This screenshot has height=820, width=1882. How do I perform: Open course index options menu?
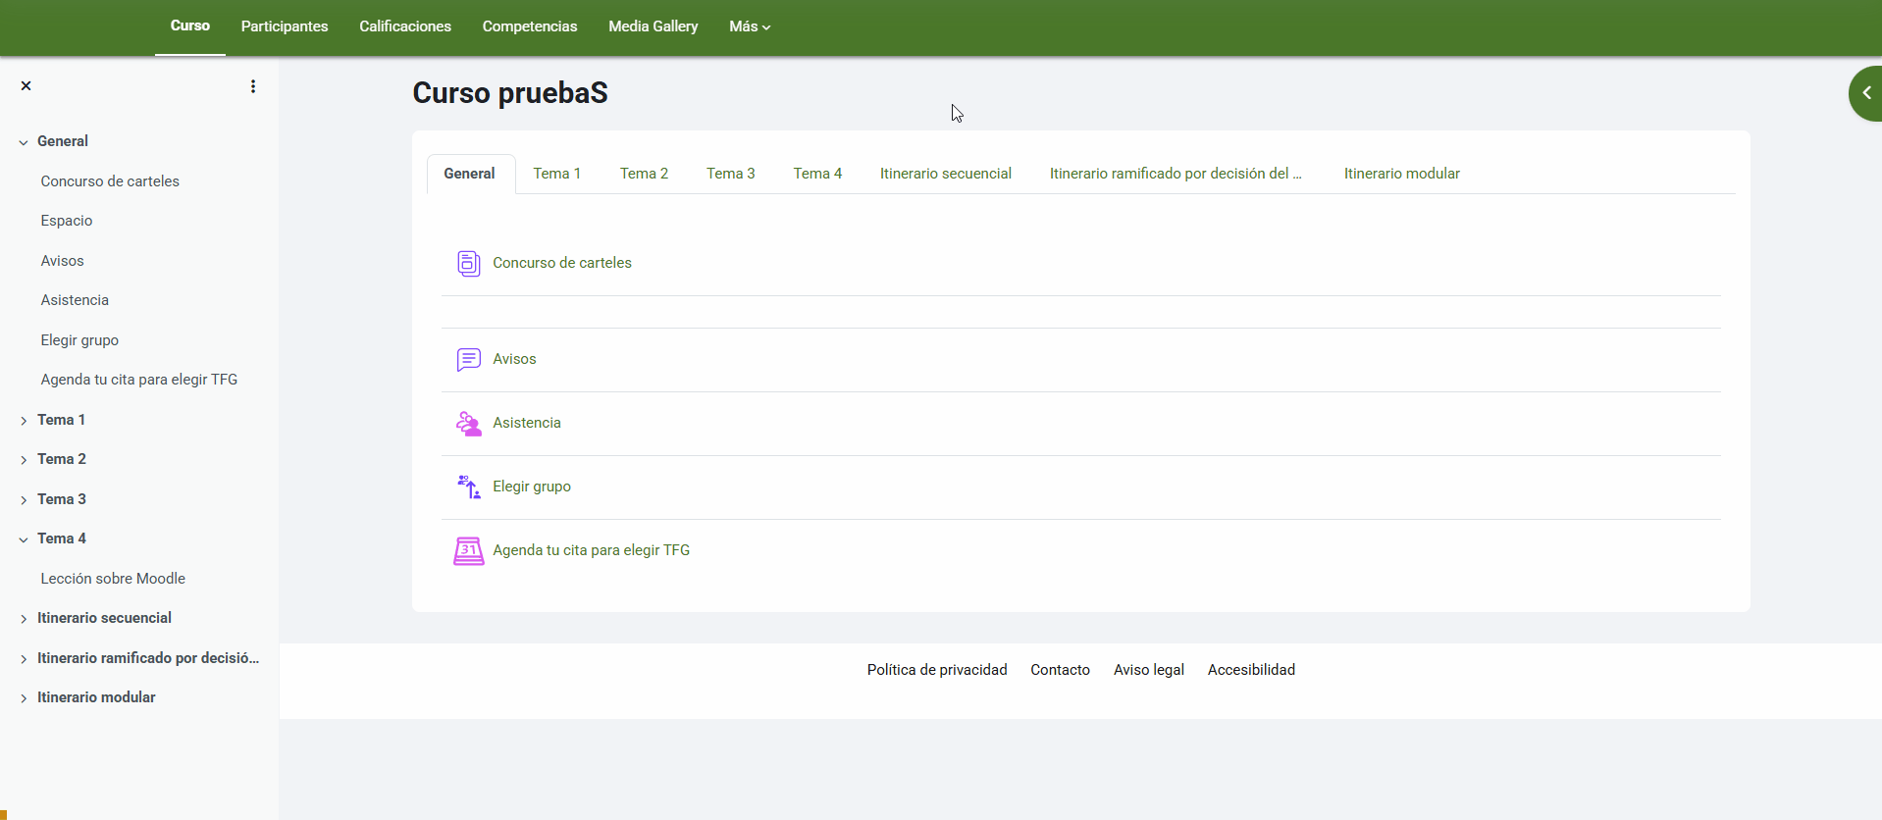253,86
